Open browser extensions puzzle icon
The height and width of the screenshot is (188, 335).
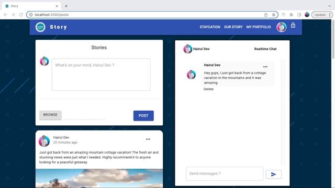[291, 15]
